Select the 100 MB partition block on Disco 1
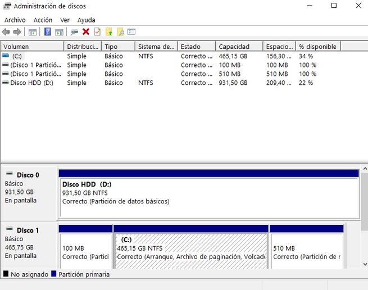The height and width of the screenshot is (290, 368). point(85,247)
